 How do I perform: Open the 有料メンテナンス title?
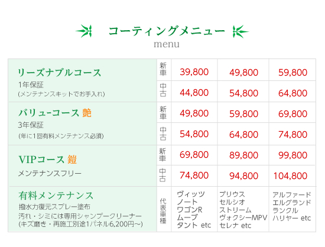[56, 196]
